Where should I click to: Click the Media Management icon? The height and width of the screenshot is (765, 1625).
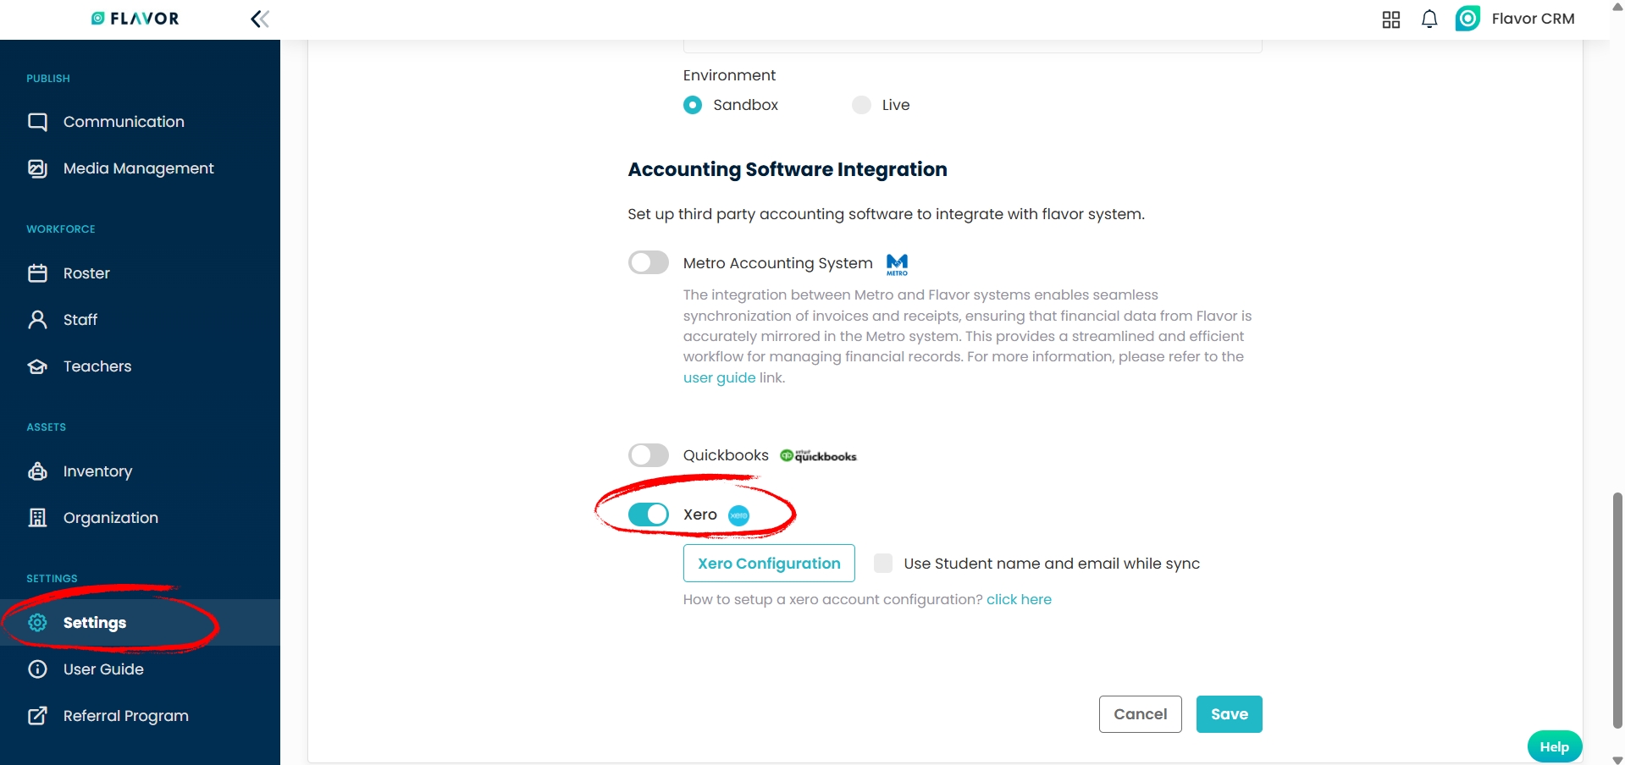tap(37, 168)
